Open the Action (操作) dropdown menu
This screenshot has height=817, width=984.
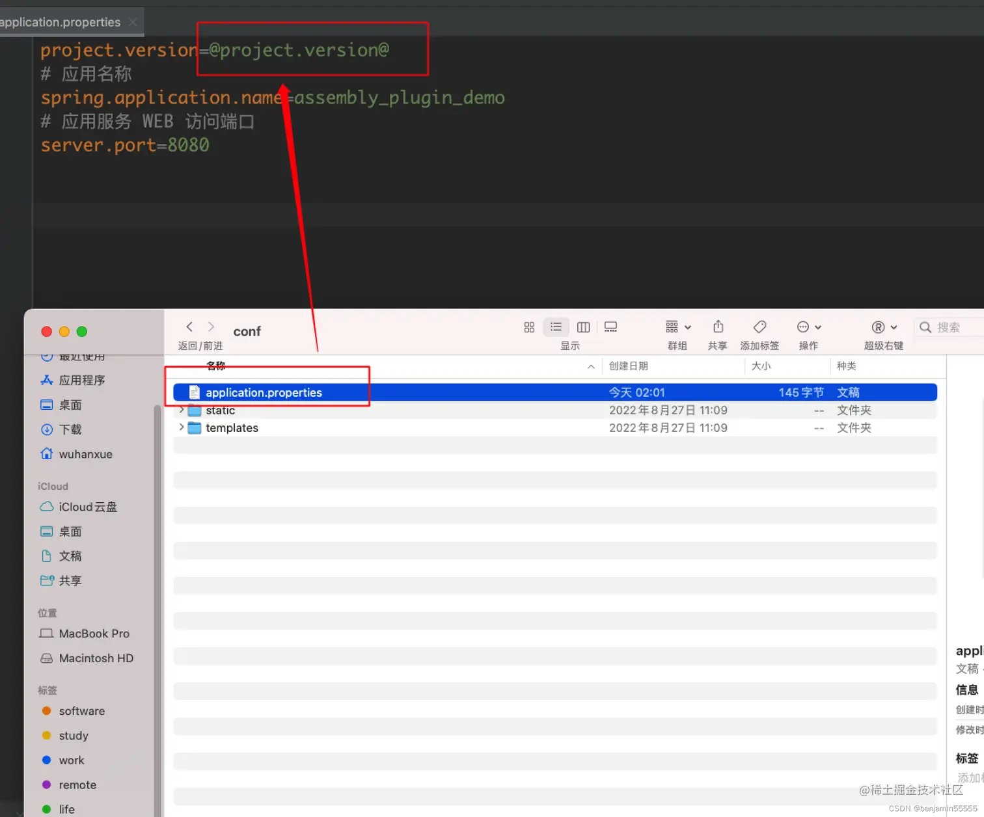(809, 327)
